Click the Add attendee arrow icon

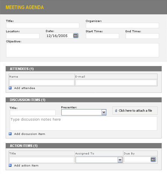tap(10, 88)
